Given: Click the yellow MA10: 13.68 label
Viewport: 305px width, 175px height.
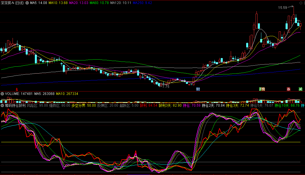Looking at the screenshot, I should pos(58,3).
